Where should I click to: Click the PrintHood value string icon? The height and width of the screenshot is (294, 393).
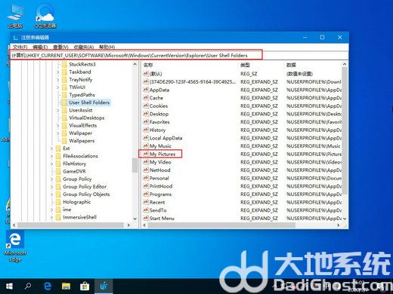pyautogui.click(x=146, y=186)
